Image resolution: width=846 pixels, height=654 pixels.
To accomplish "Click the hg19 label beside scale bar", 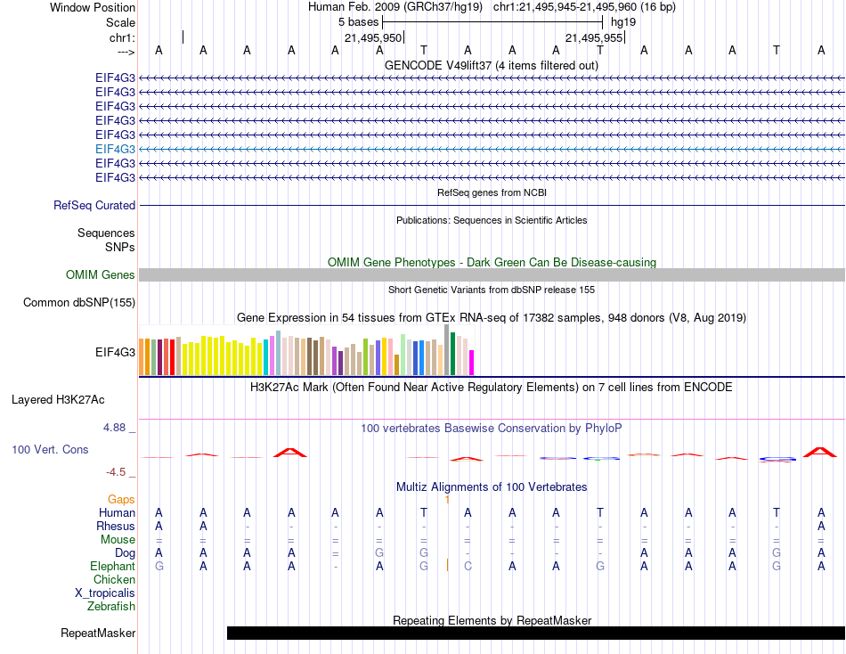I will pyautogui.click(x=623, y=22).
